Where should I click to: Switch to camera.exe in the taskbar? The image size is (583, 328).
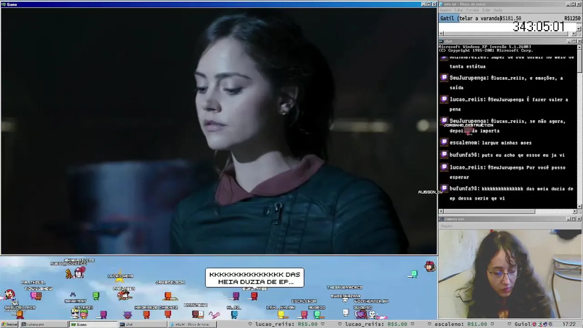coord(44,324)
